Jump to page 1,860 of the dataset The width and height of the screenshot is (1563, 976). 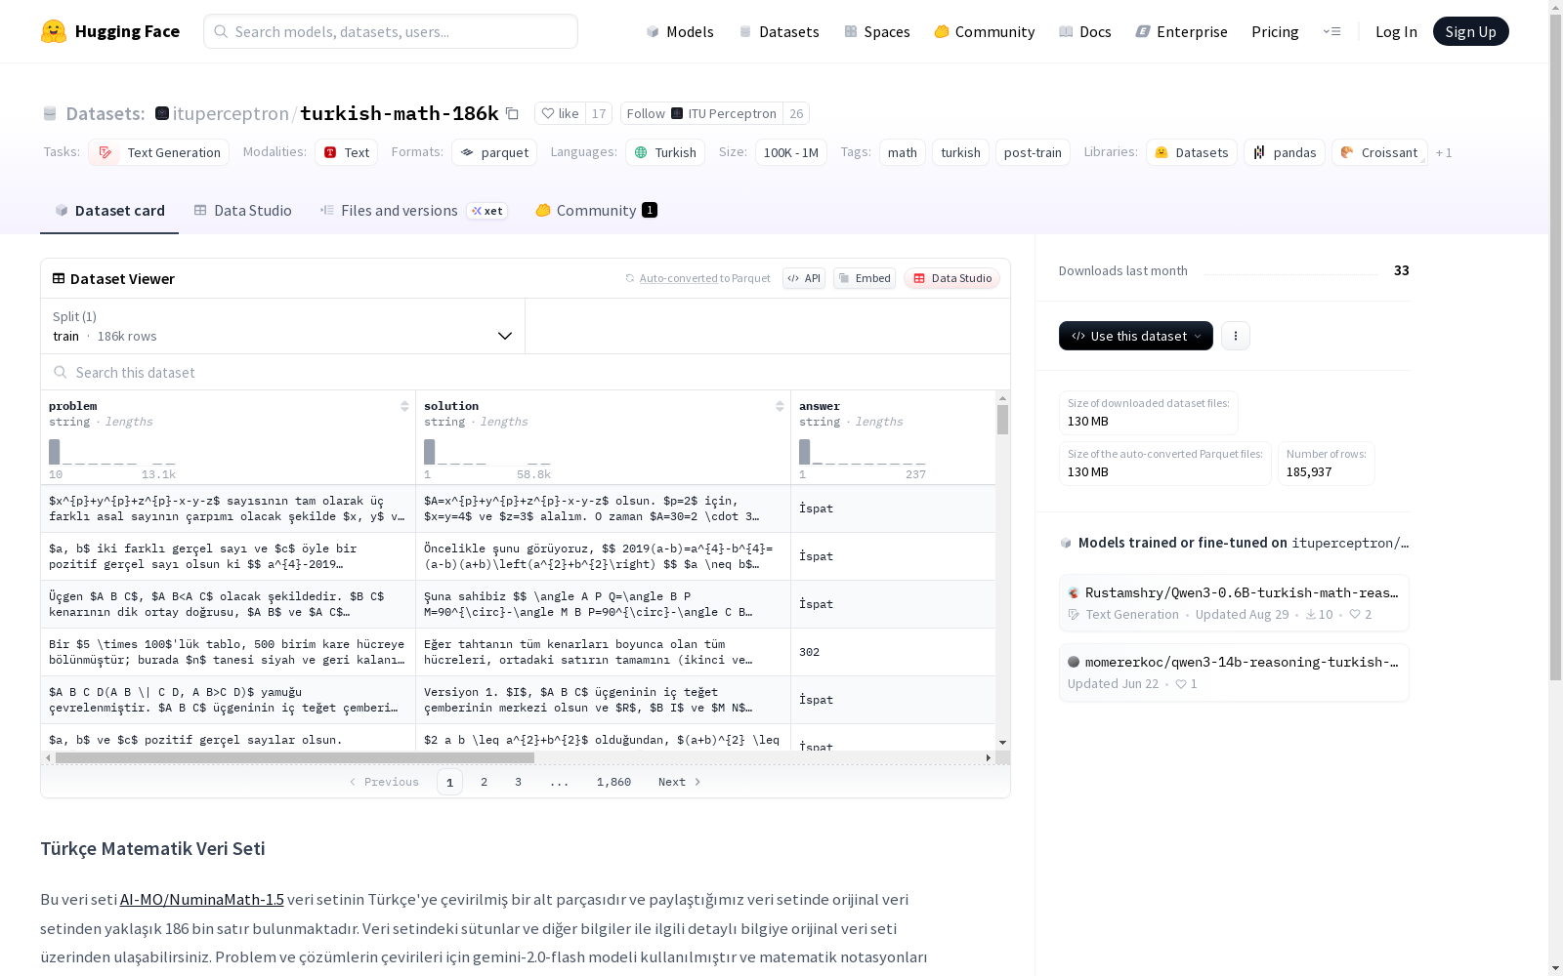pyautogui.click(x=613, y=782)
